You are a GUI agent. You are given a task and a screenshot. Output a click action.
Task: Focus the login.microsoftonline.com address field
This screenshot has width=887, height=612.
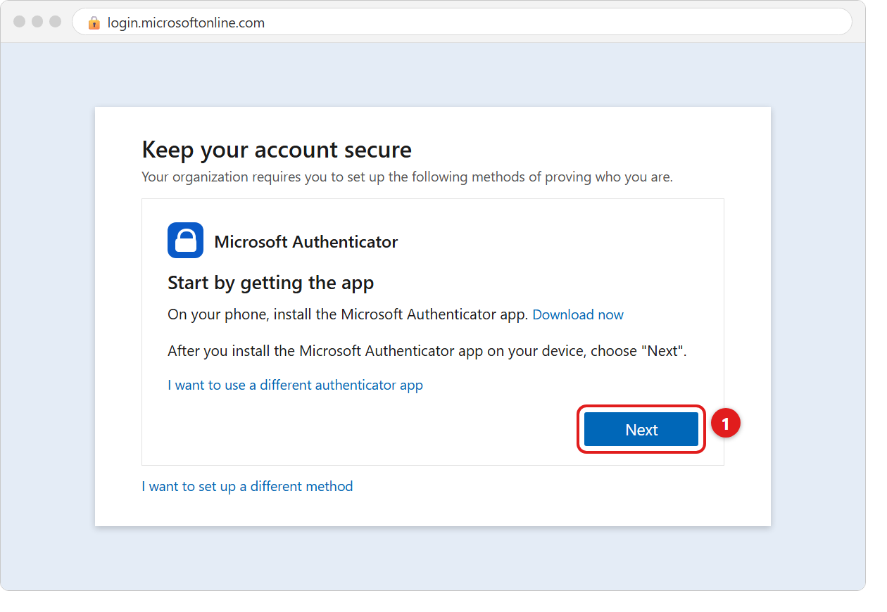tap(462, 23)
